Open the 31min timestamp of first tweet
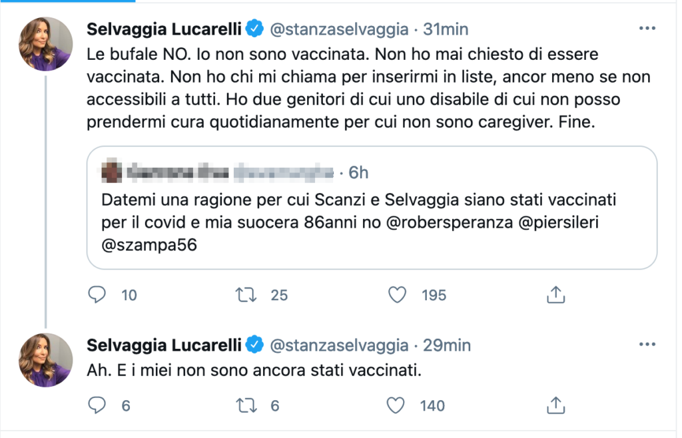 tap(446, 29)
